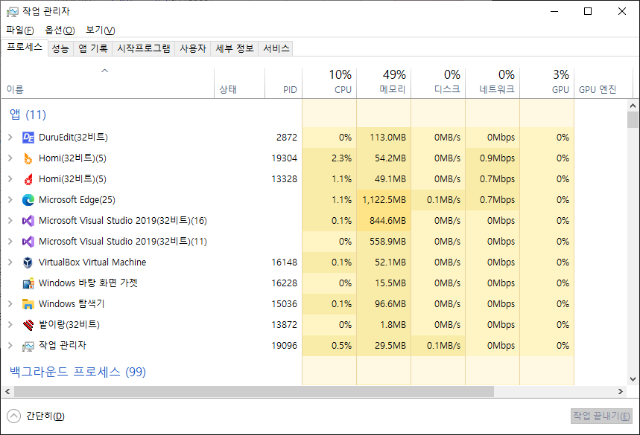640x435 pixels.
Task: Click the Visual Studio 2019 (16) icon
Action: pyautogui.click(x=28, y=221)
